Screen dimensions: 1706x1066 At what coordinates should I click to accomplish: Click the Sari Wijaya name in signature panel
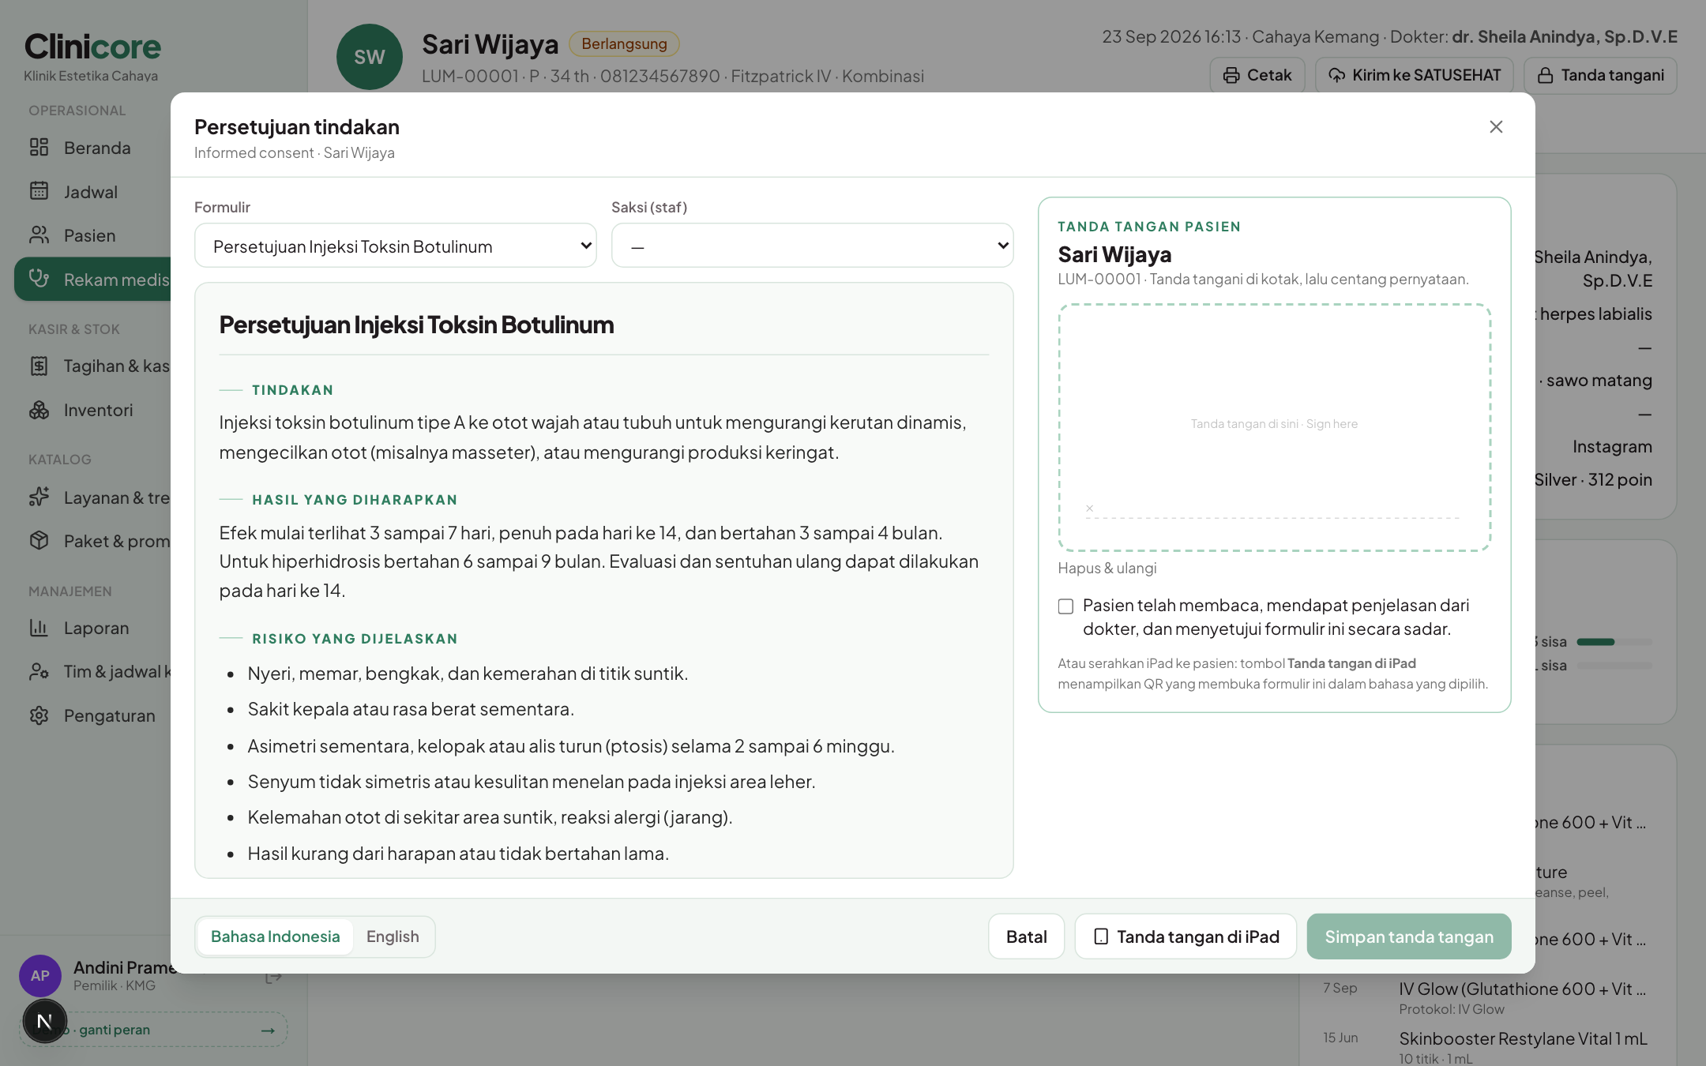click(1114, 254)
